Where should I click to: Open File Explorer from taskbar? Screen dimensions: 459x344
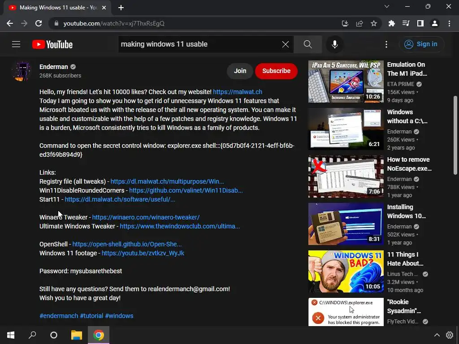pos(77,335)
